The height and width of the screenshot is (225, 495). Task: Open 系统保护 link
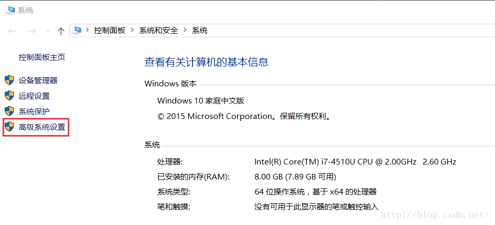[34, 111]
